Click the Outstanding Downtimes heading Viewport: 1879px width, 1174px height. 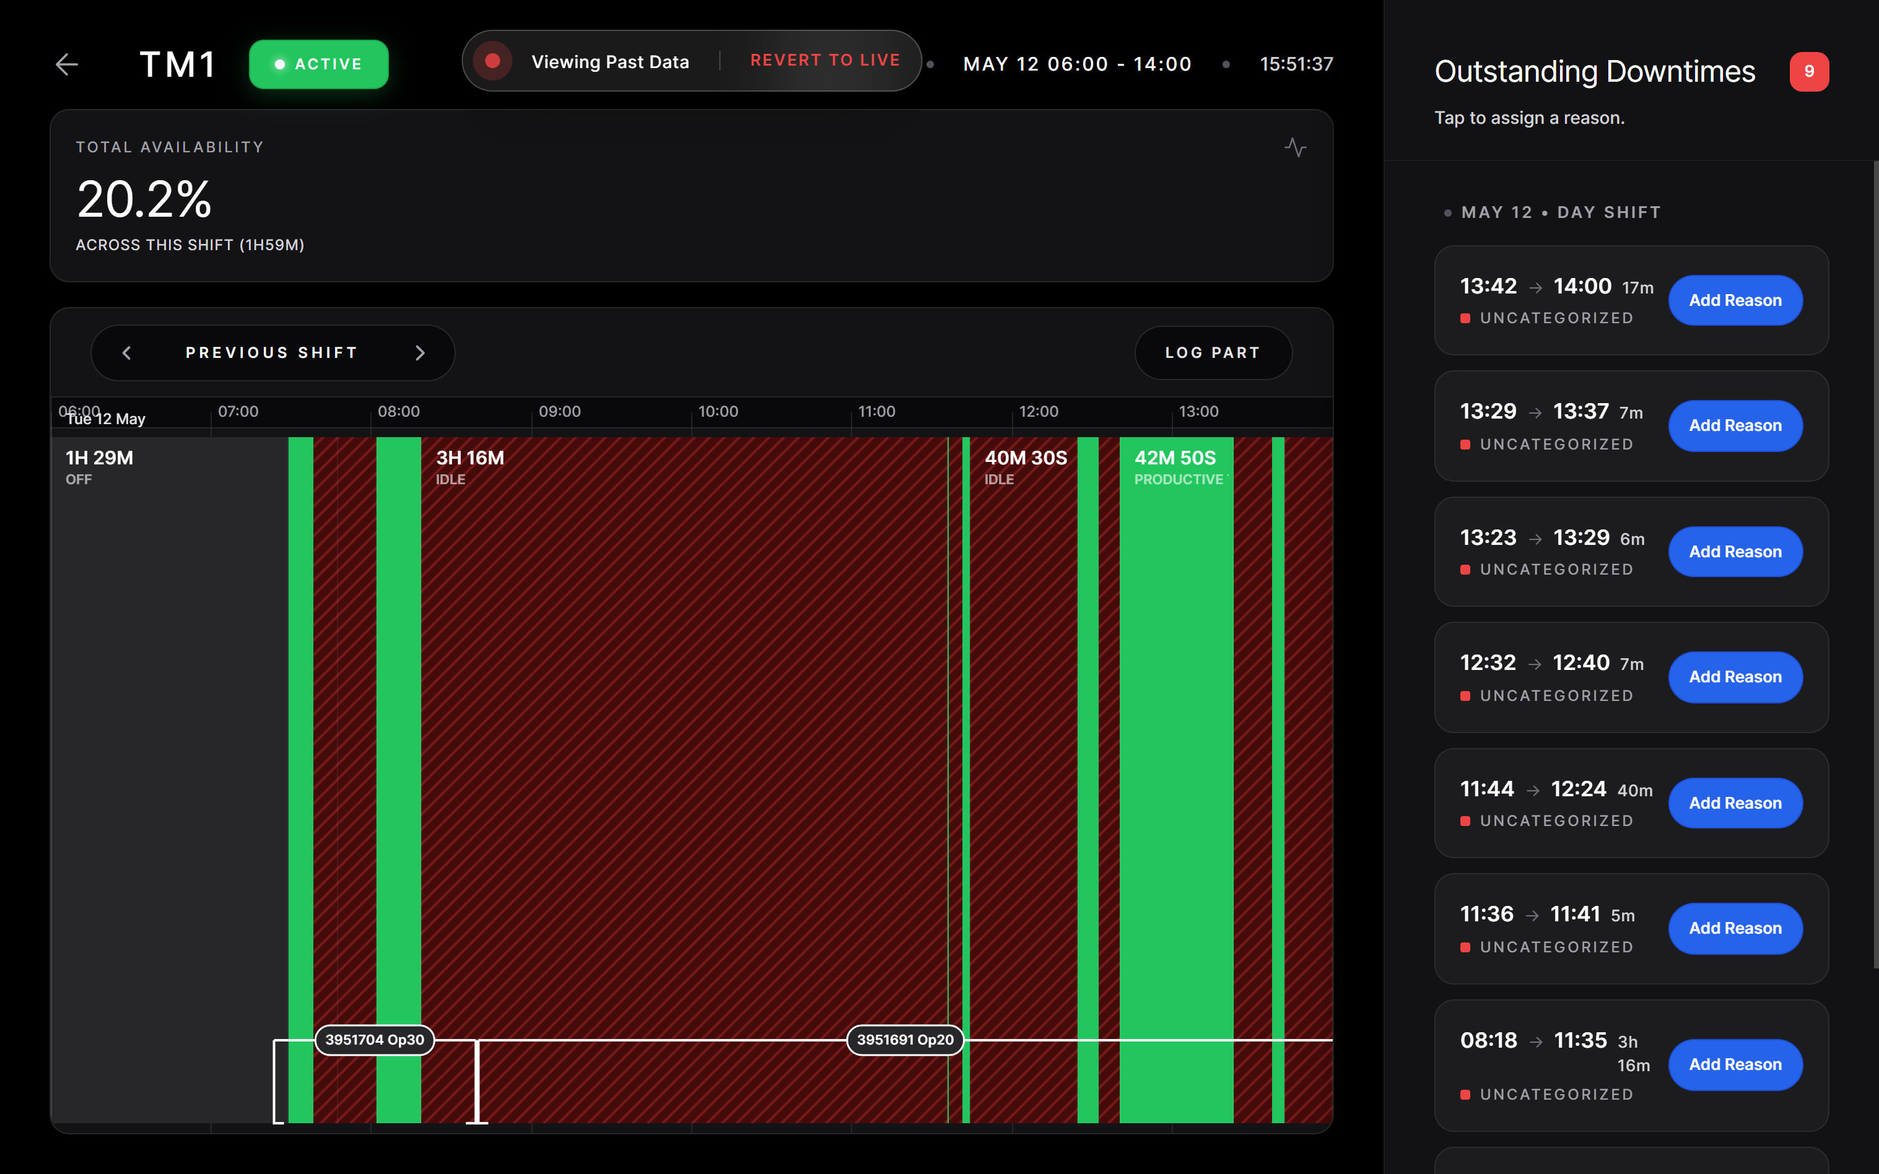pos(1595,71)
